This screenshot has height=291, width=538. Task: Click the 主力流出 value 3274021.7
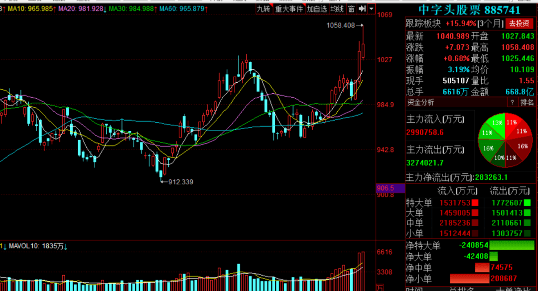click(x=425, y=162)
